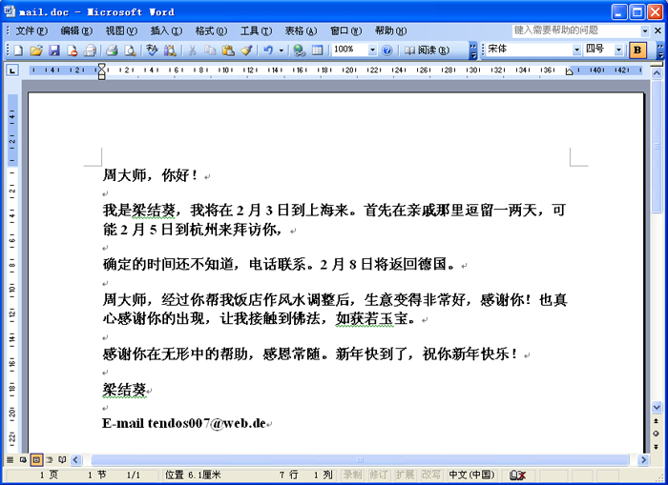
Task: Switch to Normal view icon
Action: tap(10, 460)
